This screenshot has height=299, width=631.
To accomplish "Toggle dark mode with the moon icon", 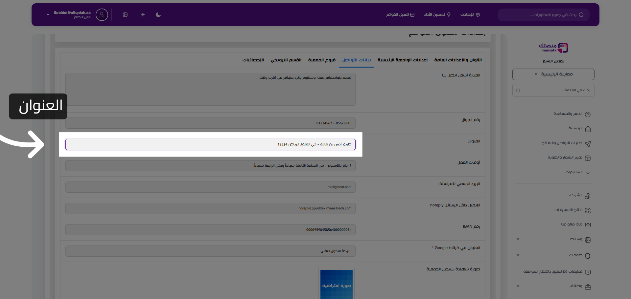I will 158,15.
